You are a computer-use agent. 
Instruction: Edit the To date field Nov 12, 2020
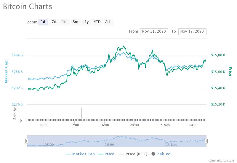(192, 31)
